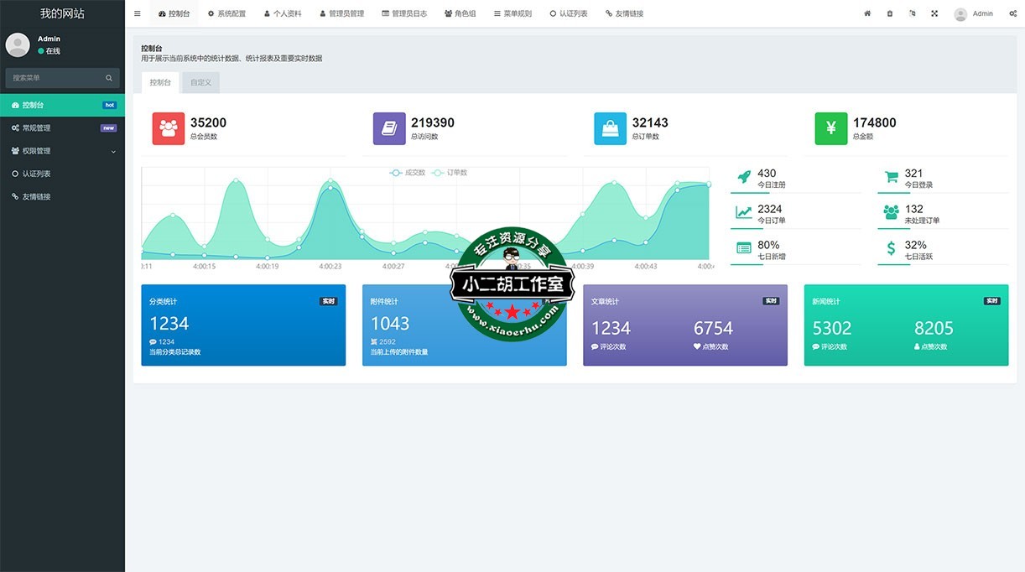Toggle fullscreen with the expand-arrows icon
This screenshot has height=572, width=1025.
click(x=934, y=13)
